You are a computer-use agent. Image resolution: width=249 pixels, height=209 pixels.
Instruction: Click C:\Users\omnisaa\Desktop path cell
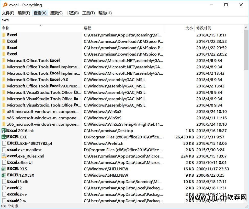pyautogui.click(x=108, y=130)
